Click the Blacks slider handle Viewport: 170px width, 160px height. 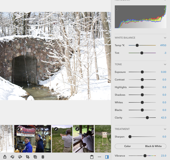tap(142, 110)
